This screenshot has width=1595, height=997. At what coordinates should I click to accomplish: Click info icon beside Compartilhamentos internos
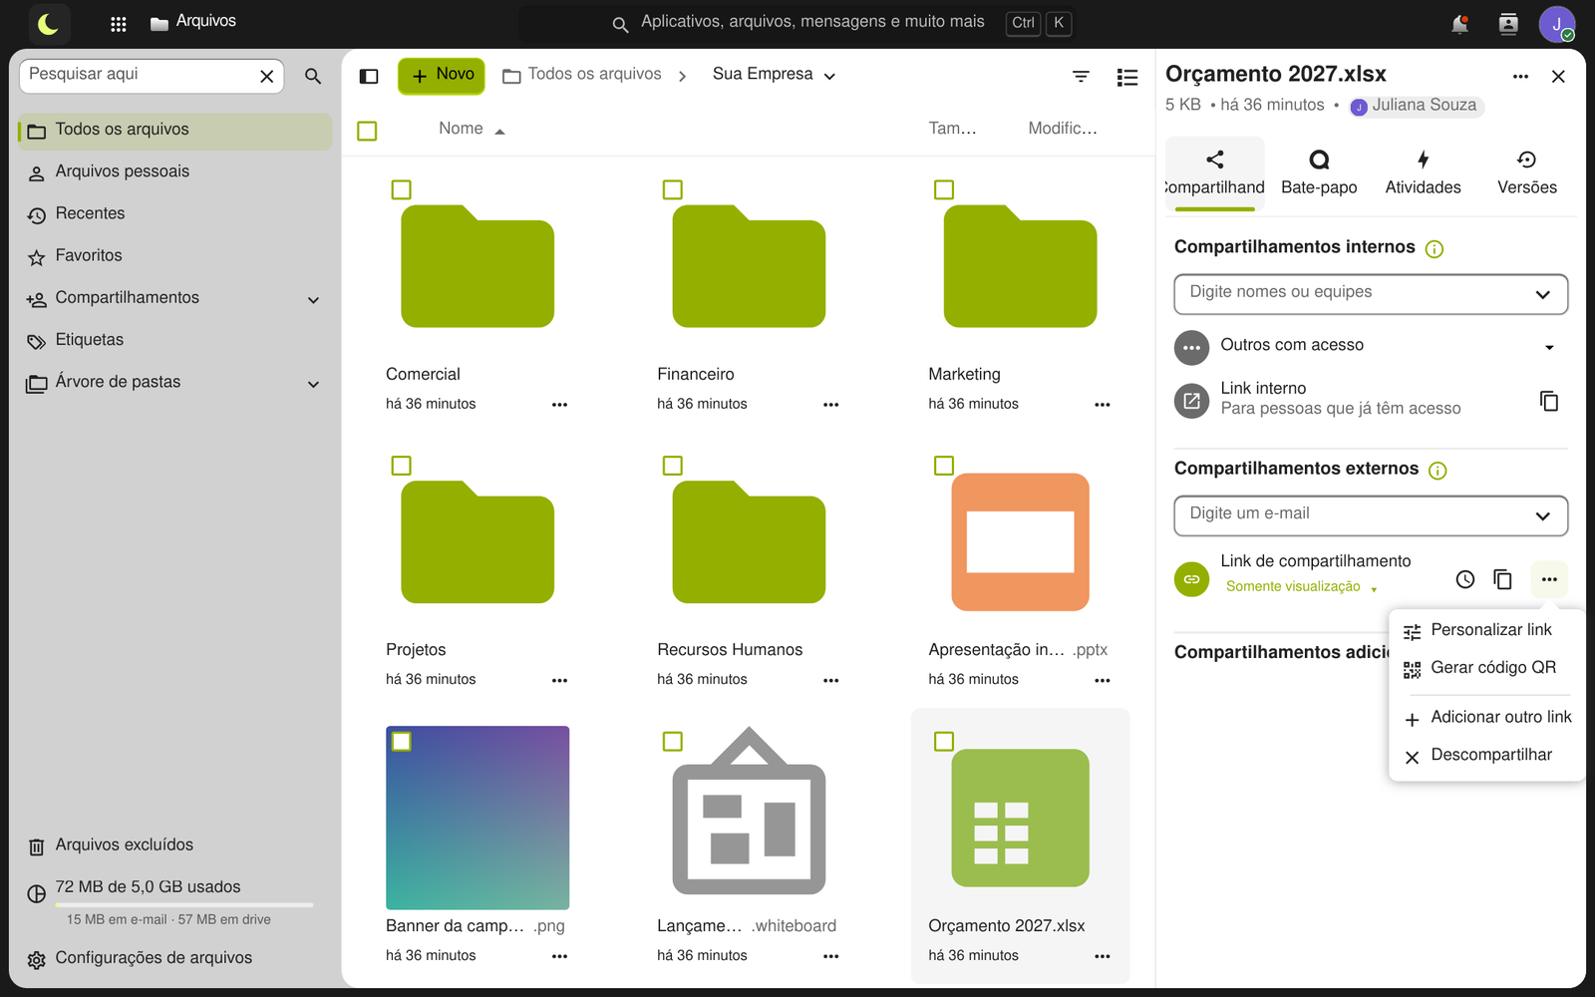(1435, 248)
